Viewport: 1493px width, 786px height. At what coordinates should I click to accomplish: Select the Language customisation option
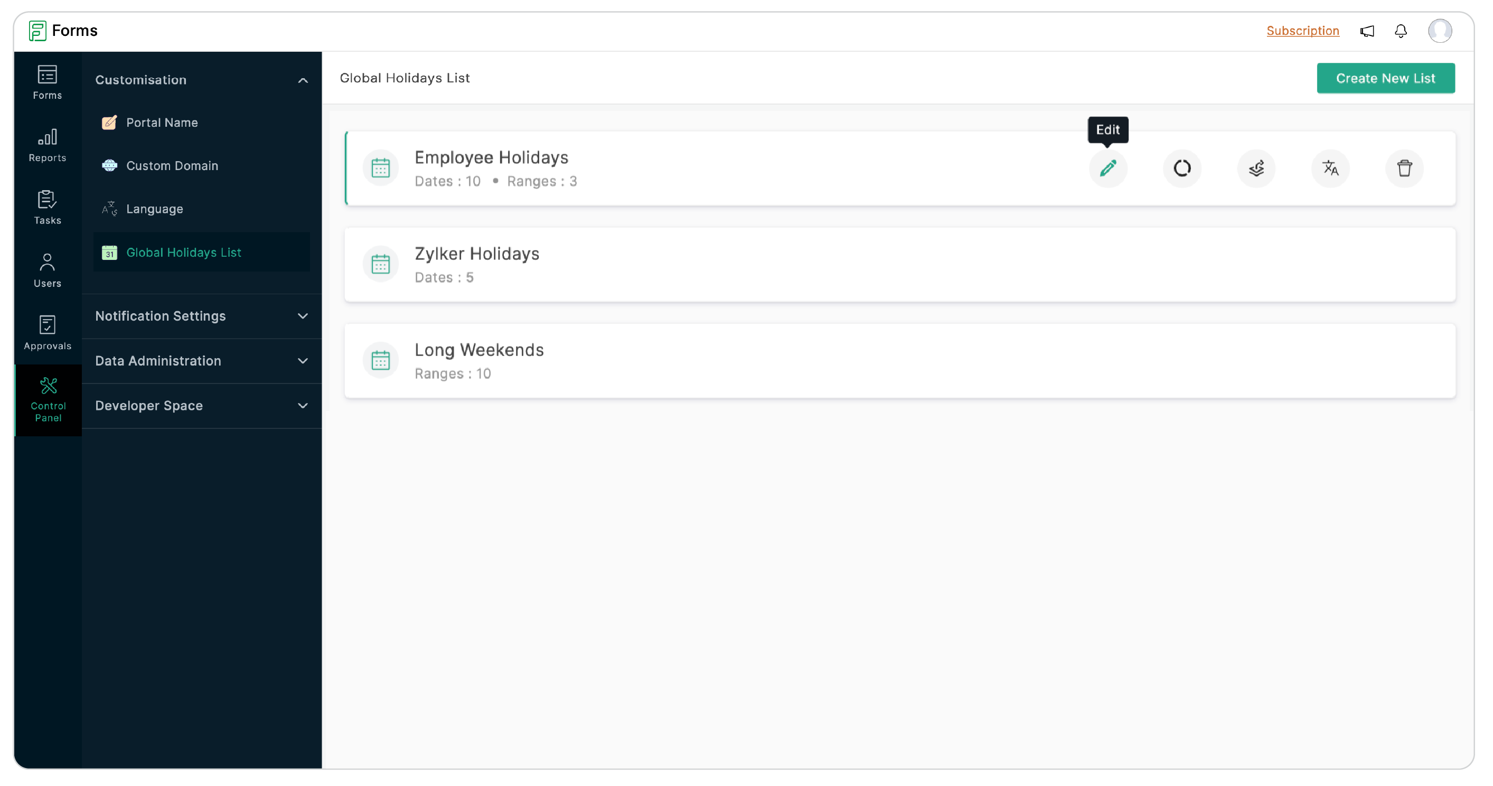tap(155, 208)
